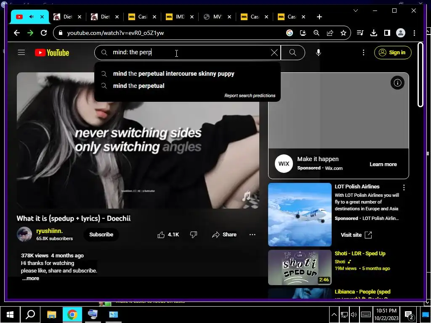Open LOT Polish Airlines ad options
431x323 pixels.
tap(404, 188)
